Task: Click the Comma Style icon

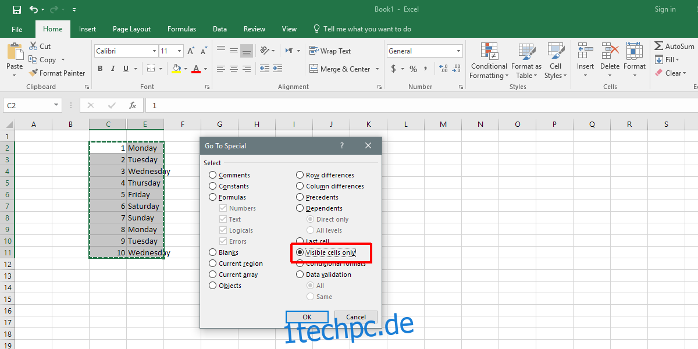Action: coord(426,69)
